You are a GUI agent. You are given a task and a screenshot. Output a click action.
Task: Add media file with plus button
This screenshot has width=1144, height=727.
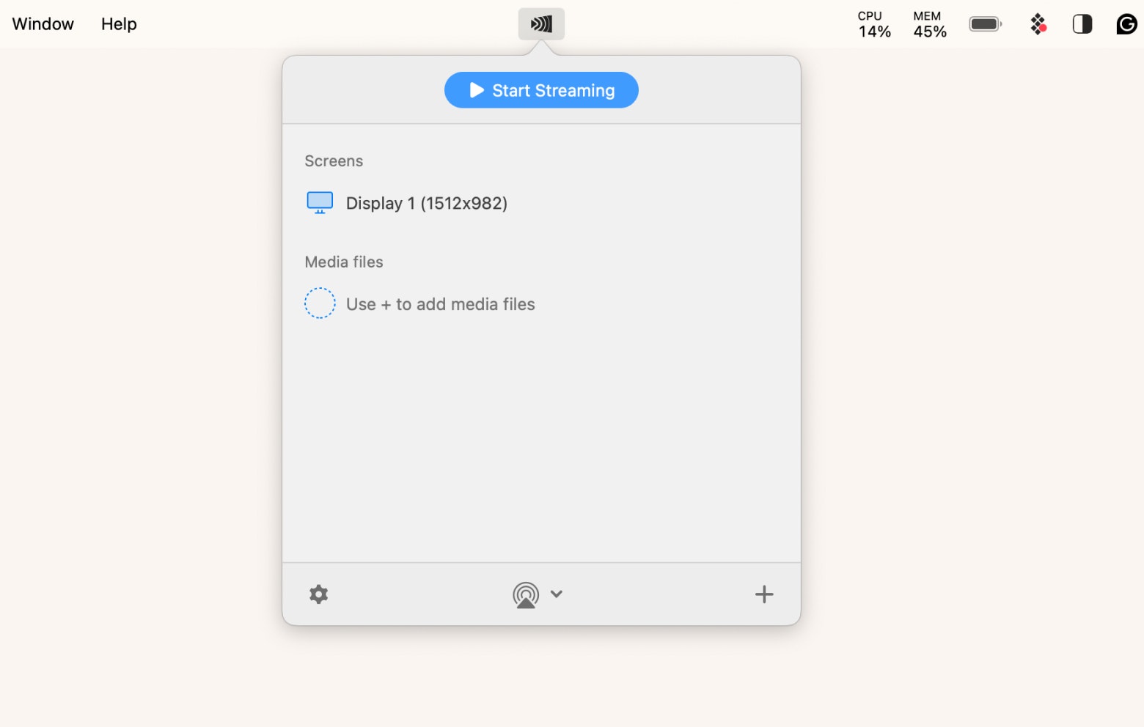click(x=764, y=594)
